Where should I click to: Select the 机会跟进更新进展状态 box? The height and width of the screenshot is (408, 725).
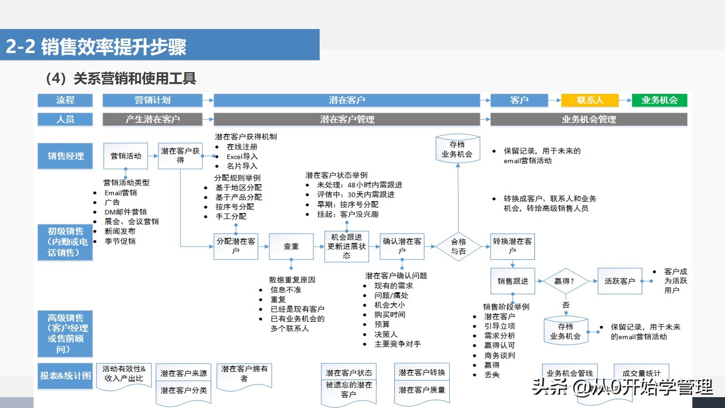point(347,246)
